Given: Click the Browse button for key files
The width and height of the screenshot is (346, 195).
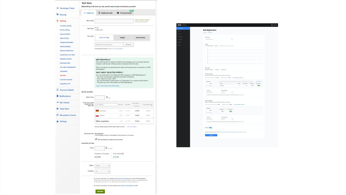Looking at the screenshot, I should click(129, 44).
